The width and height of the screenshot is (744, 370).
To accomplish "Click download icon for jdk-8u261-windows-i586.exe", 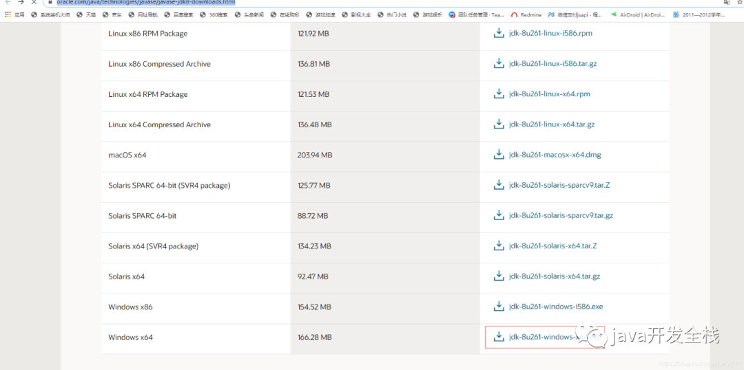I will click(499, 307).
